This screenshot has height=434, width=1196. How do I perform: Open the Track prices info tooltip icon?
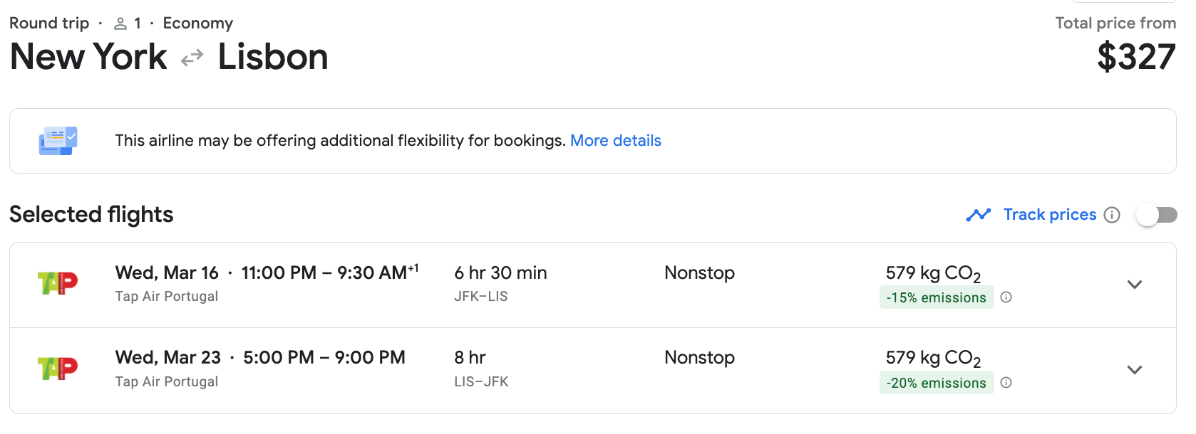coord(1112,215)
